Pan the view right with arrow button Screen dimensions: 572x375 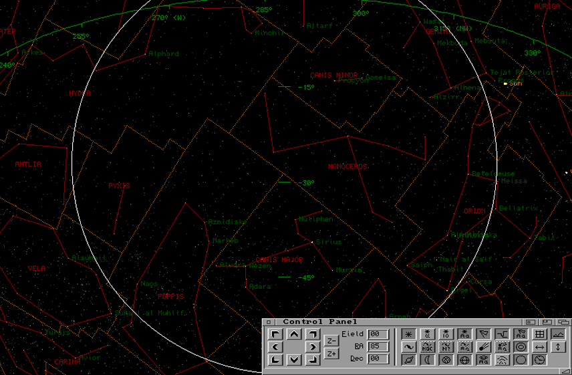pos(312,347)
